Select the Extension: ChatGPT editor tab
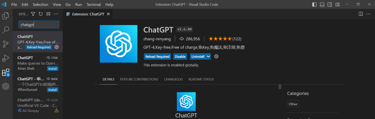375x119 pixels. pos(88,14)
